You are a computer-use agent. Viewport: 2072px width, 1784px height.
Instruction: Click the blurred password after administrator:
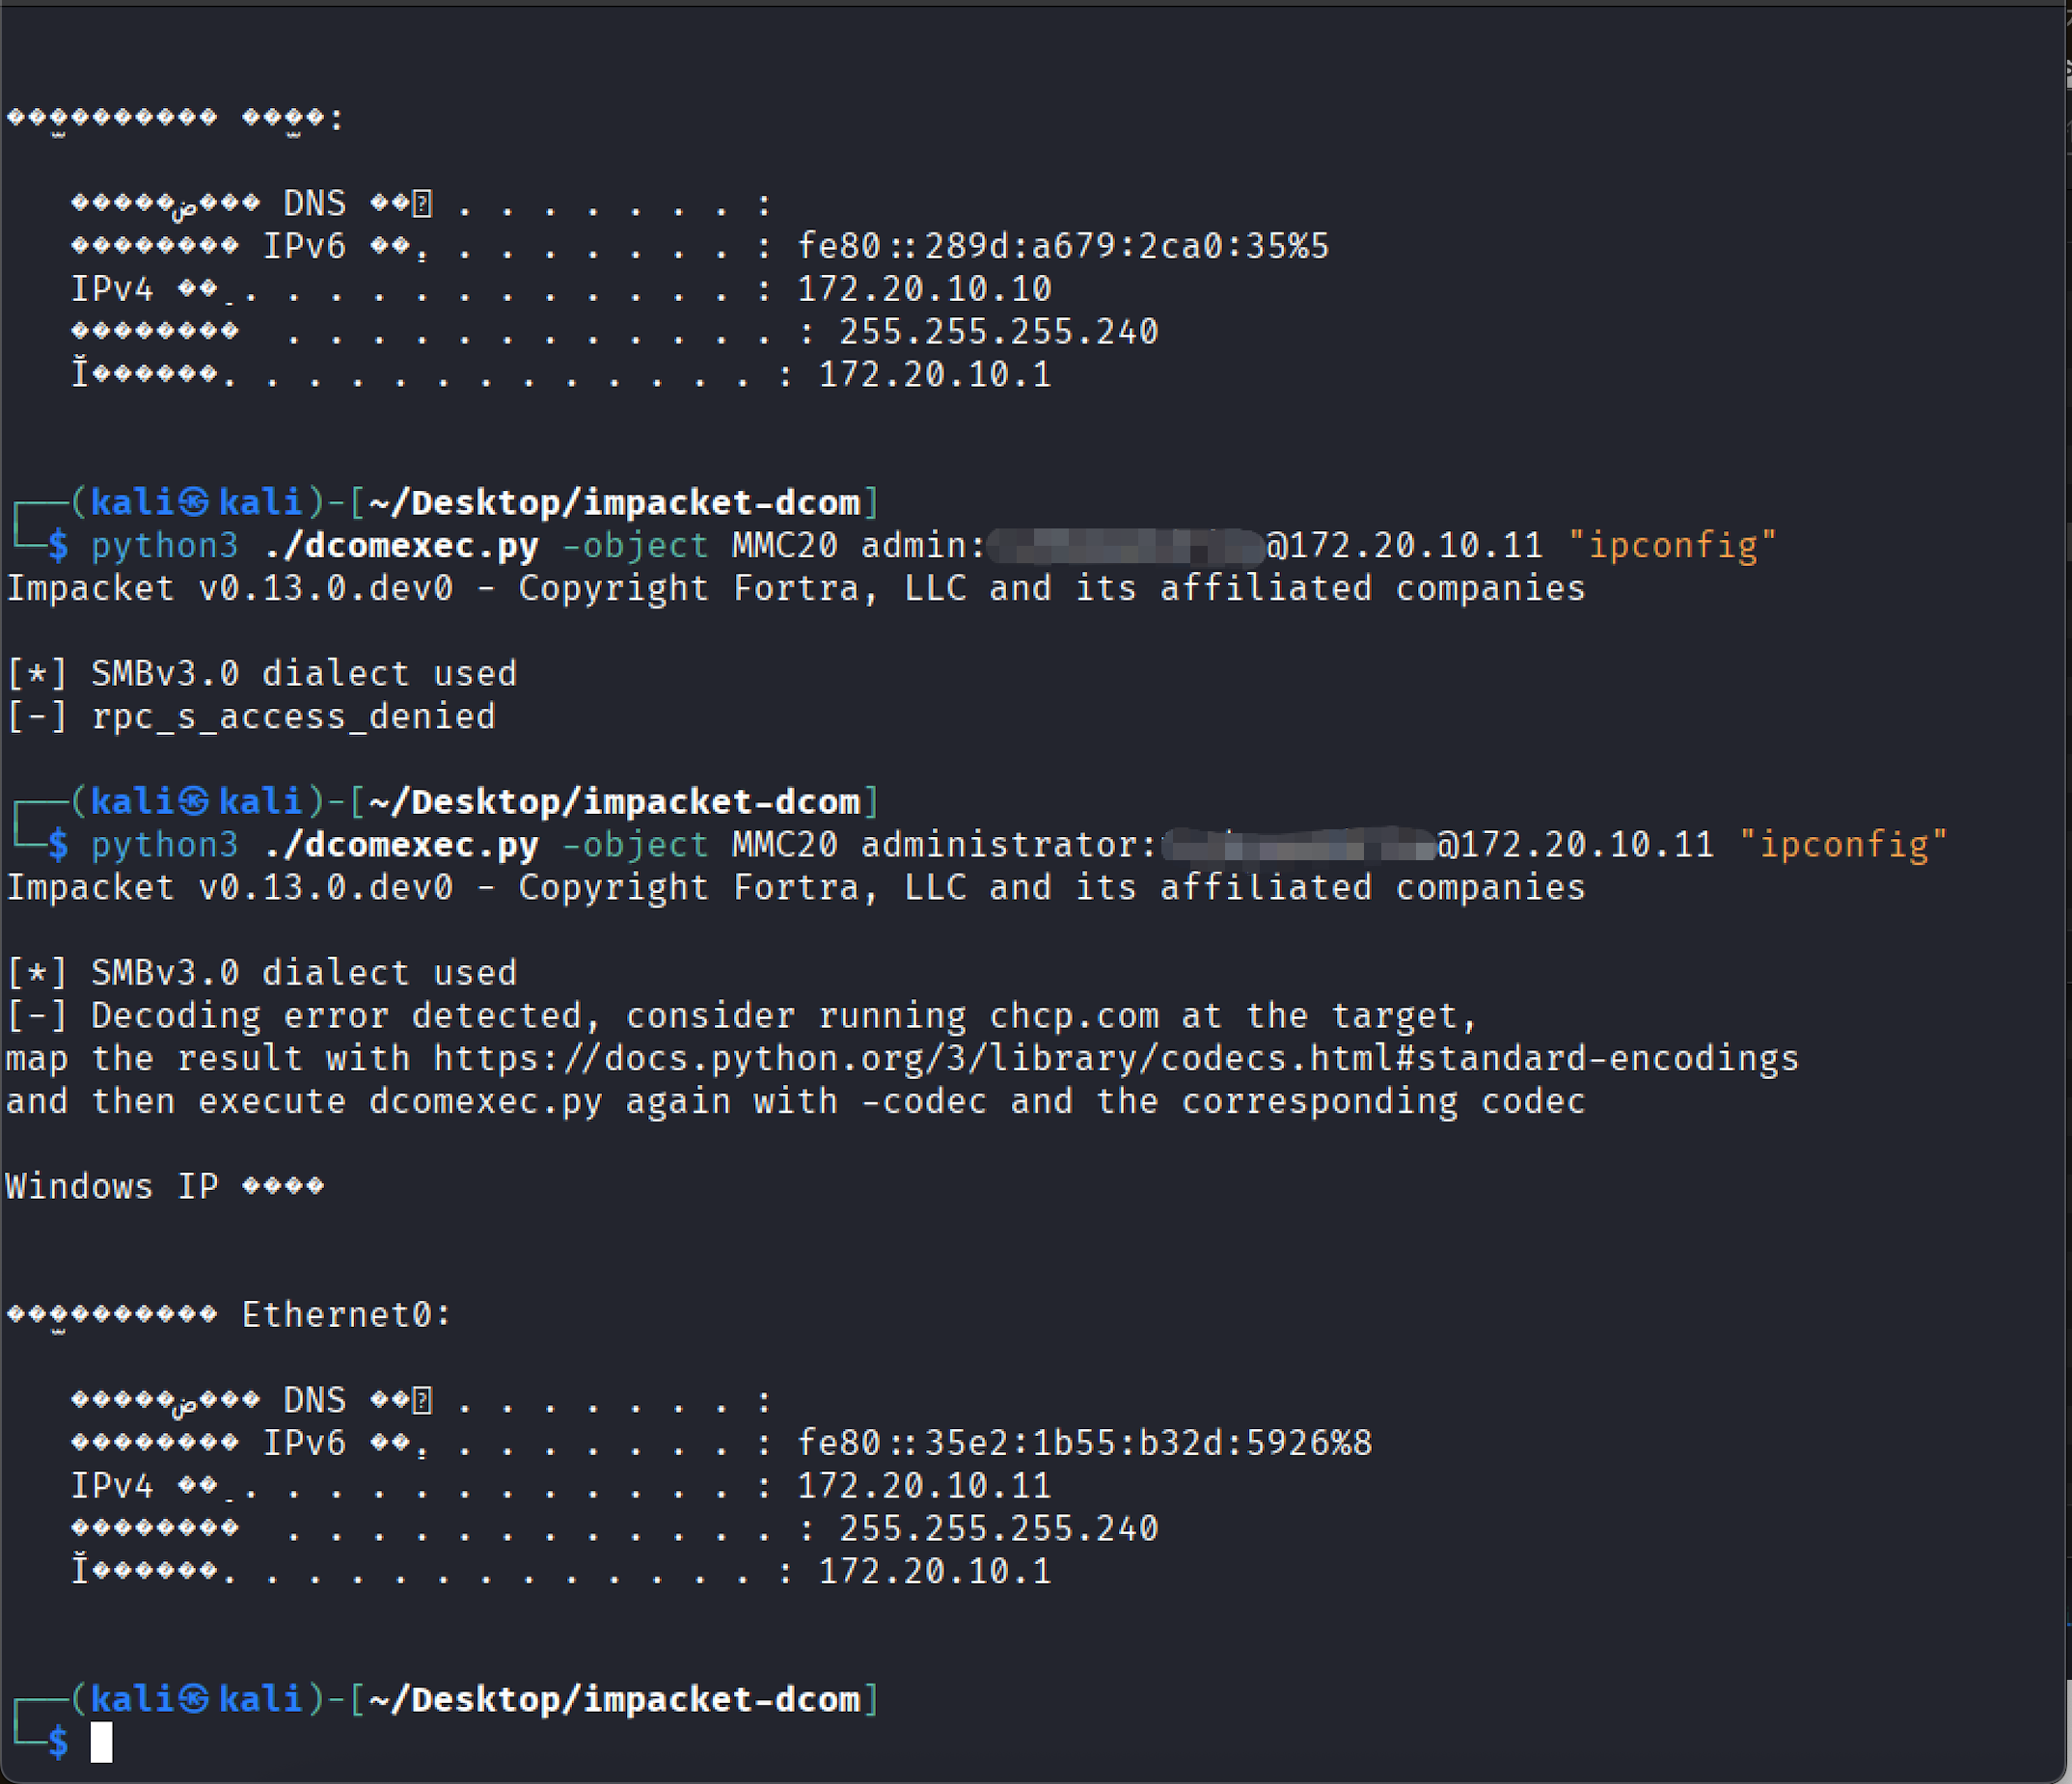(x=1297, y=846)
